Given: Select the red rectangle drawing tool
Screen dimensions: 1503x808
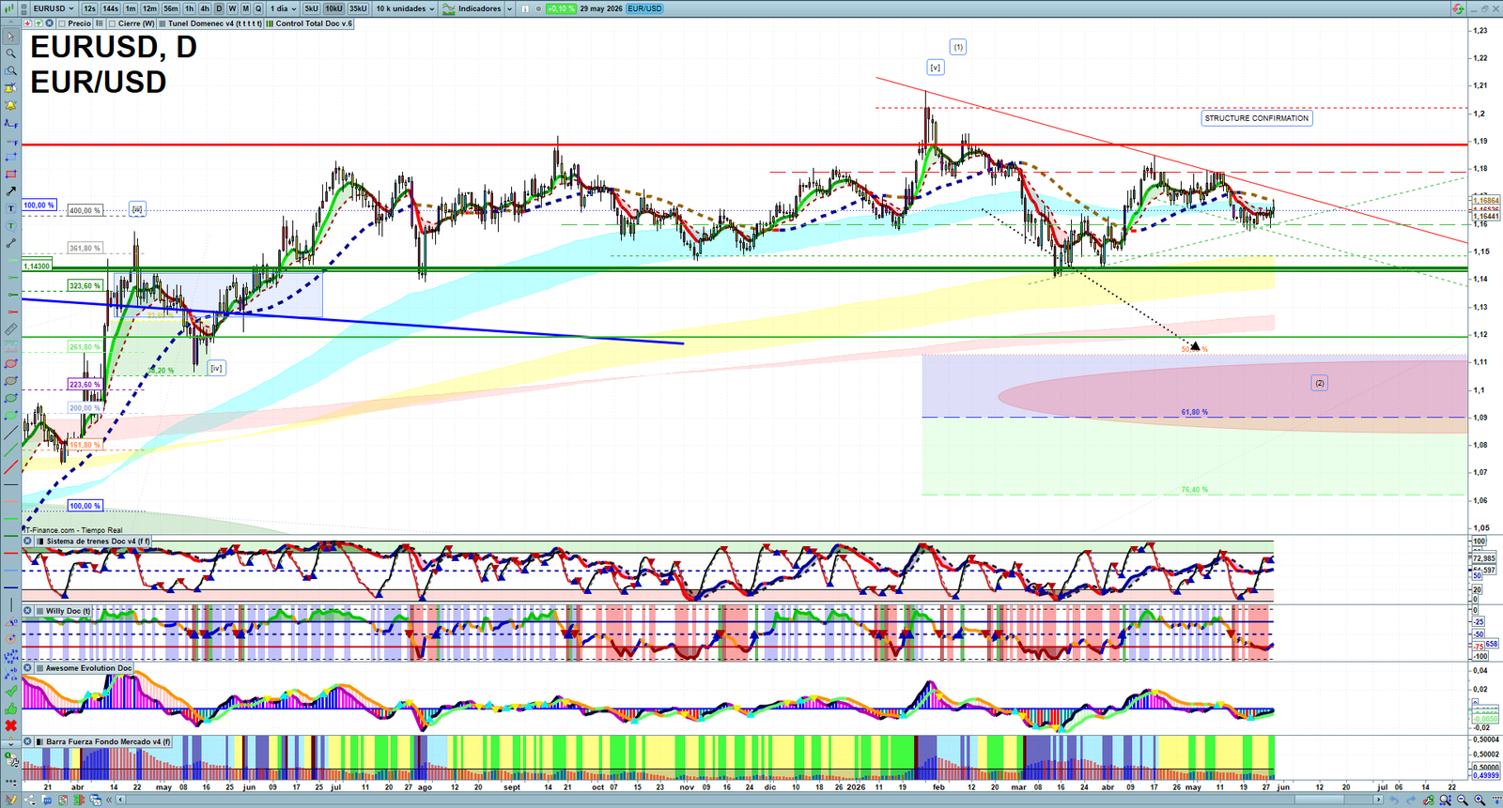Looking at the screenshot, I should (10, 174).
